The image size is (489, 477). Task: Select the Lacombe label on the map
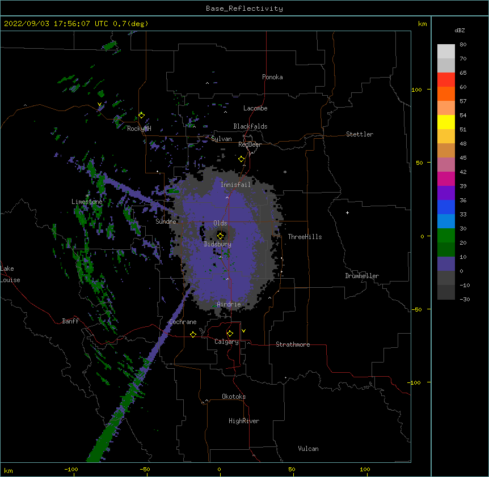point(255,108)
